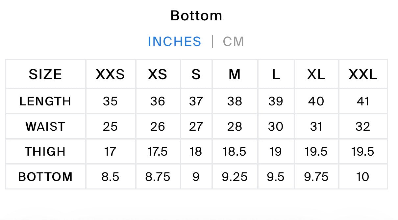Click the M waist value 28
Screen dimensions: 398x220
235,127
